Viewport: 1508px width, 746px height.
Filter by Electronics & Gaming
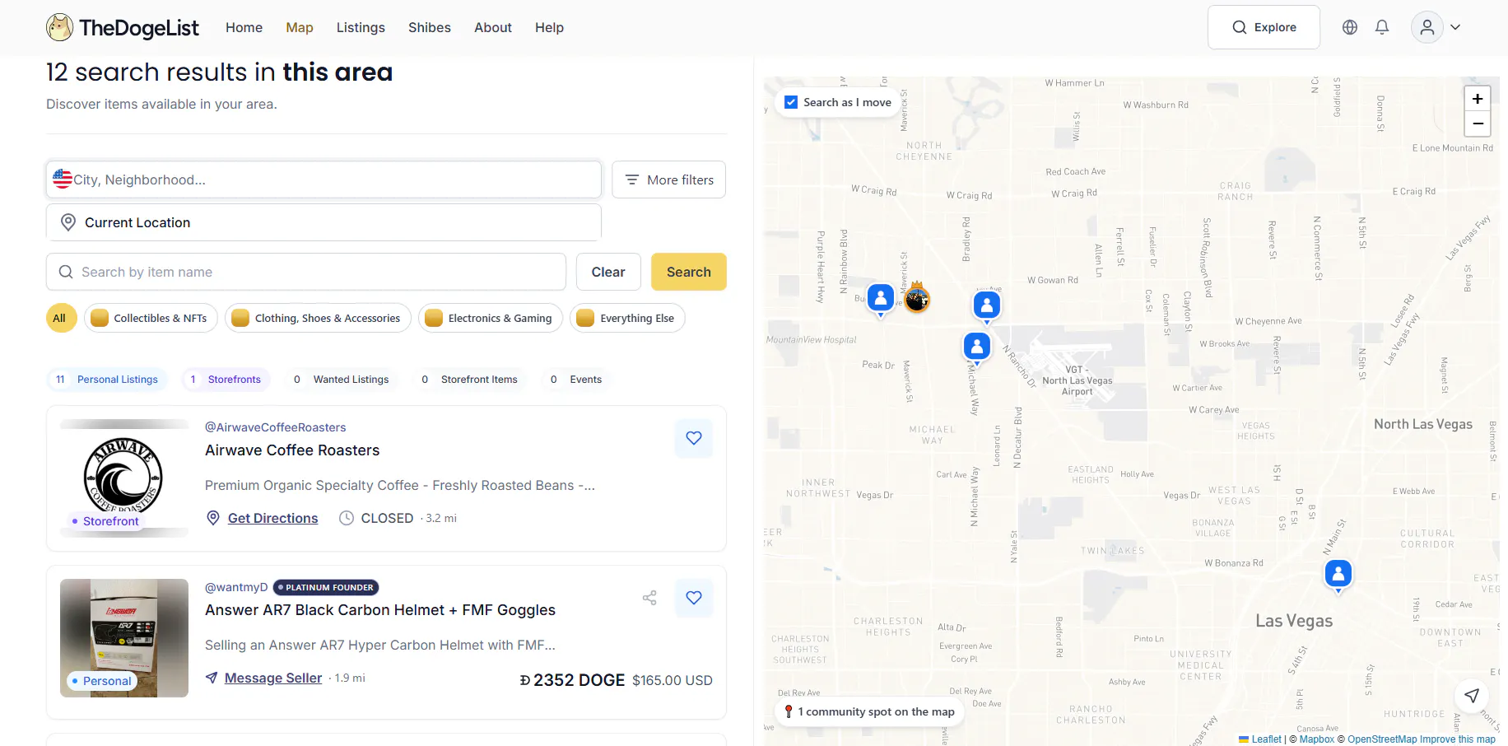point(491,318)
